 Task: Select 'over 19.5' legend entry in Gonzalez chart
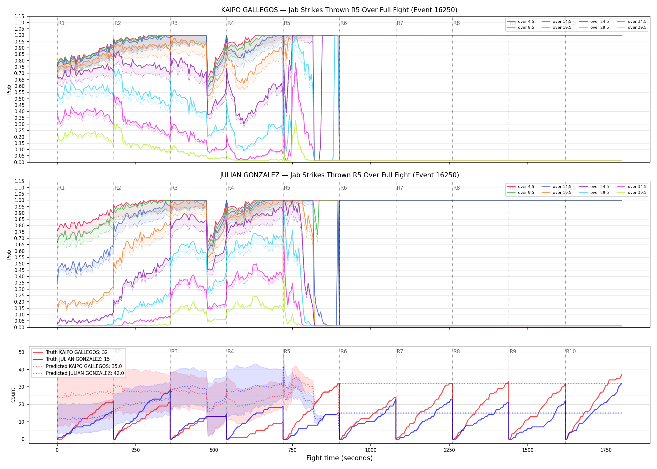pos(556,193)
